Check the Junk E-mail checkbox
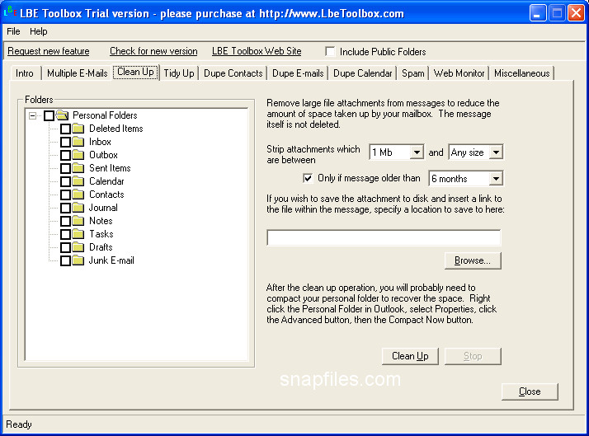Image resolution: width=589 pixels, height=436 pixels. (65, 260)
